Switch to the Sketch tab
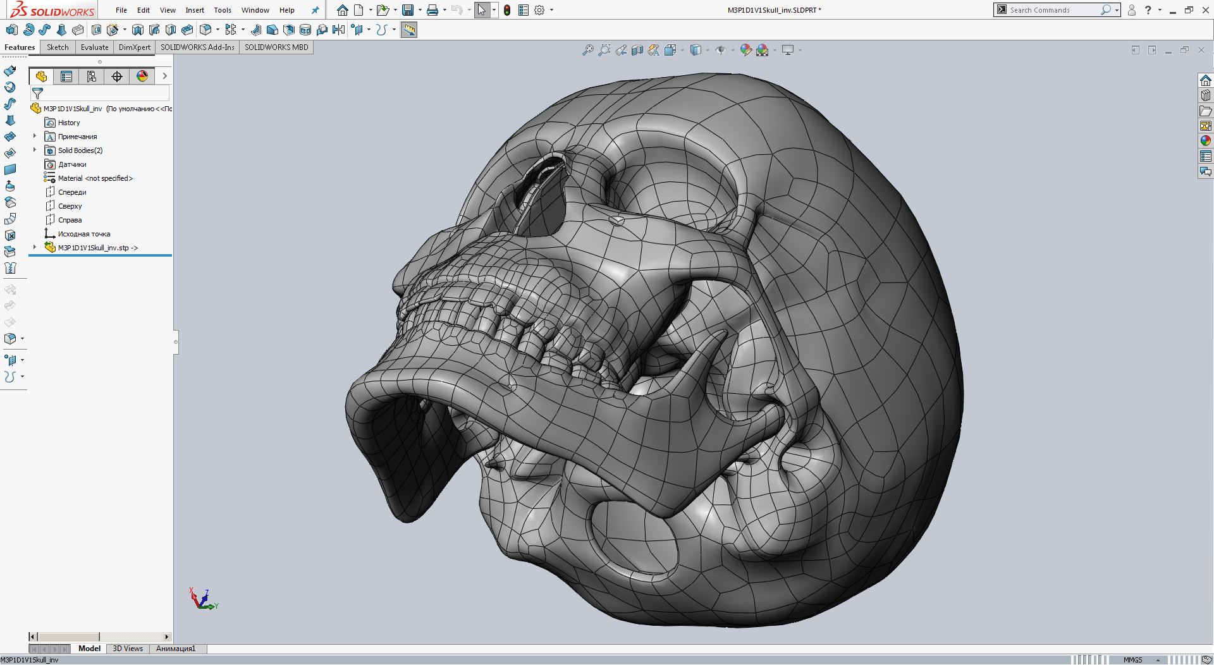 tap(57, 47)
